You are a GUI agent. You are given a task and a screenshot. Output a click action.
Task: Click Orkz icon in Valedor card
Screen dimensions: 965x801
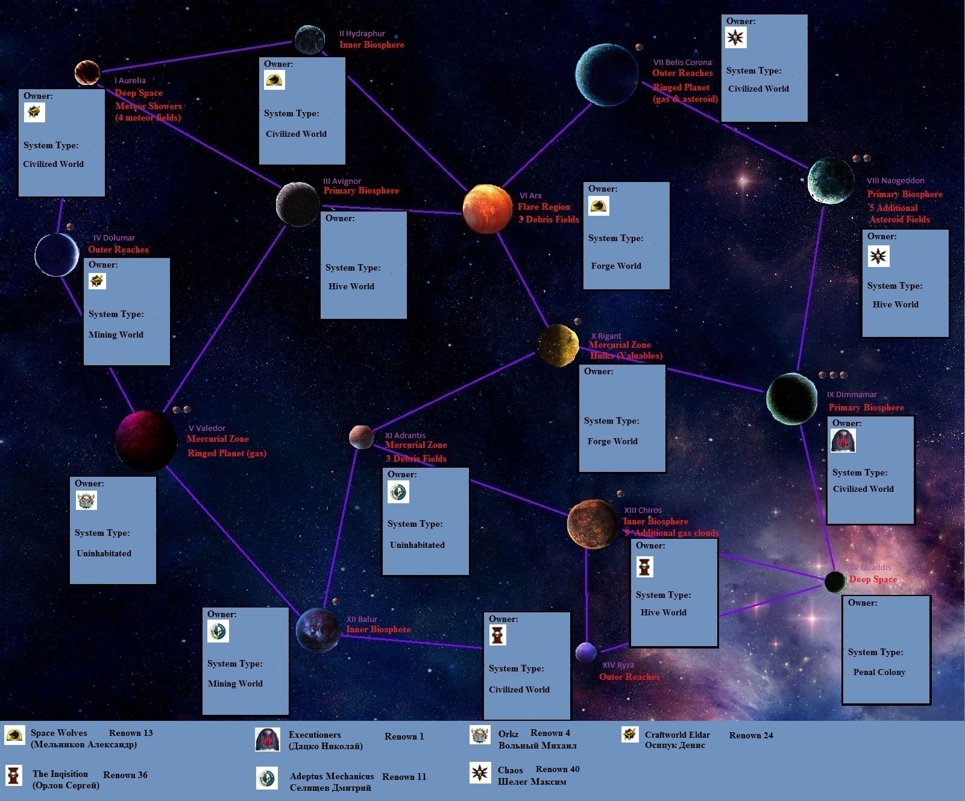pos(86,500)
